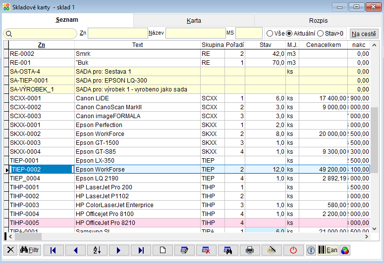This screenshot has height=263, width=384.
Task: Delete the selected record with red X icon
Action: 206,250
